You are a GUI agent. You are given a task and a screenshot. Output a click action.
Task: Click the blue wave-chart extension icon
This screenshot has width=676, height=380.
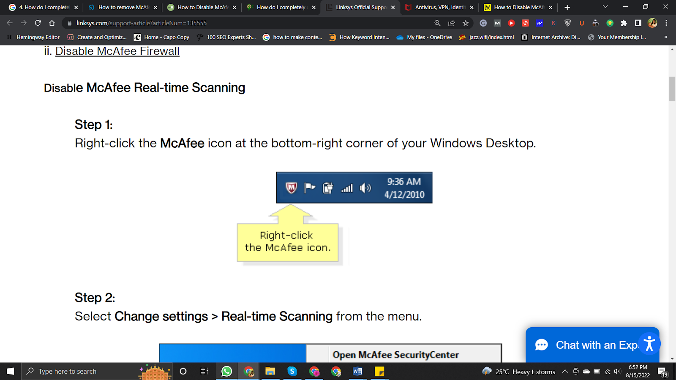tap(540, 23)
